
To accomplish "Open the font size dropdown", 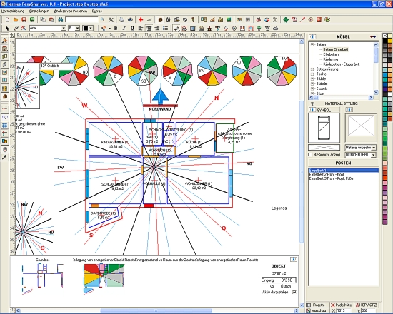I will pos(78,28).
